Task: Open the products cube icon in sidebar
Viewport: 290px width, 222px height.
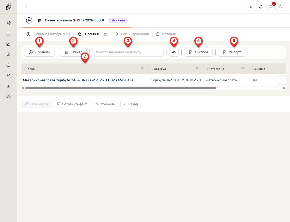Action: pyautogui.click(x=8, y=54)
